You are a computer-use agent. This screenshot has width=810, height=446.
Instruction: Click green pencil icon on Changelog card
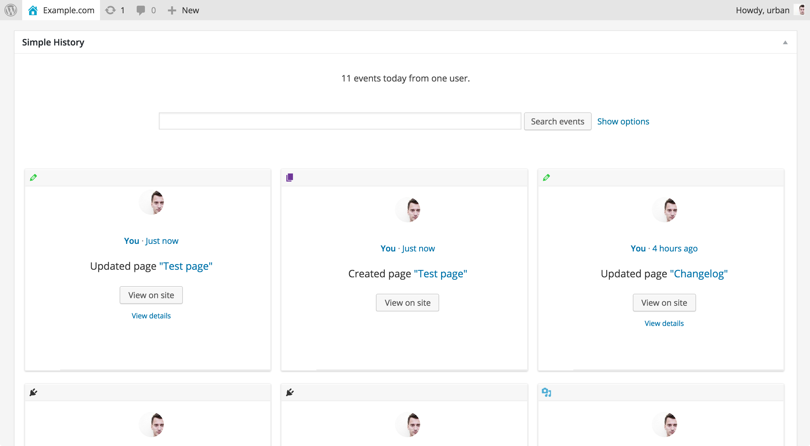click(x=546, y=178)
